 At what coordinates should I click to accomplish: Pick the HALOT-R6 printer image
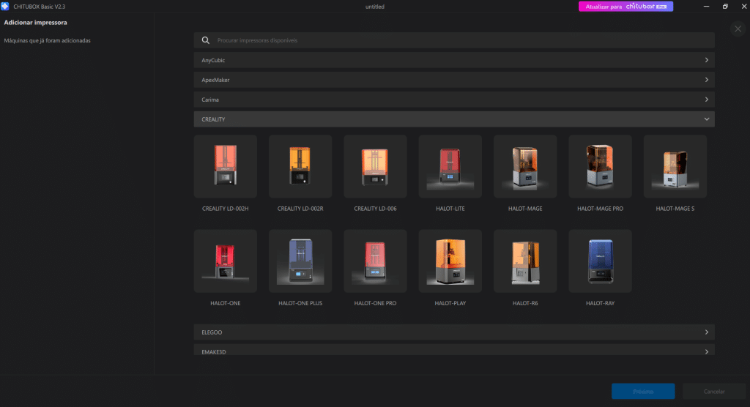(525, 261)
